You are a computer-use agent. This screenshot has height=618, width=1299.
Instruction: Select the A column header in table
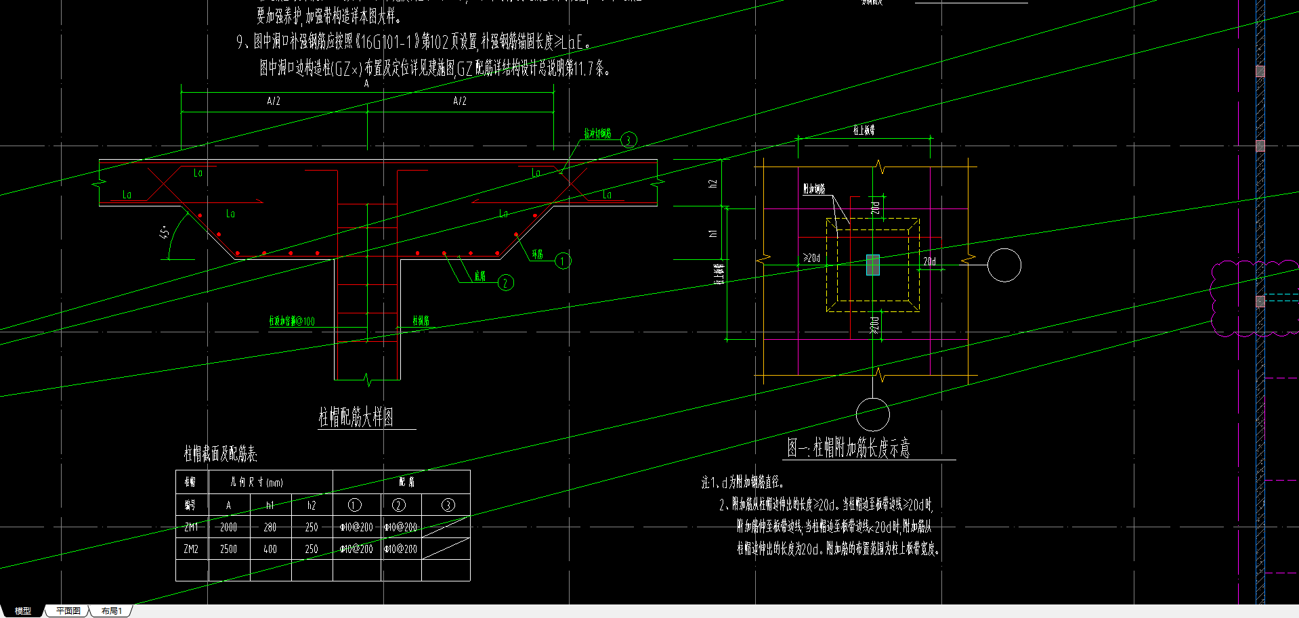coord(229,505)
